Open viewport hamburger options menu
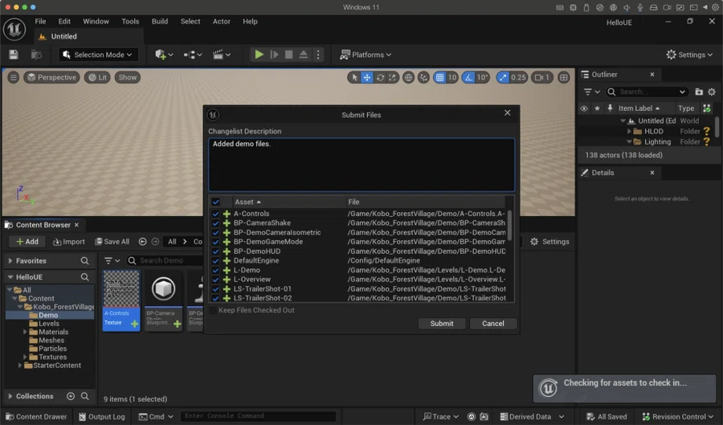The image size is (723, 425). [13, 77]
